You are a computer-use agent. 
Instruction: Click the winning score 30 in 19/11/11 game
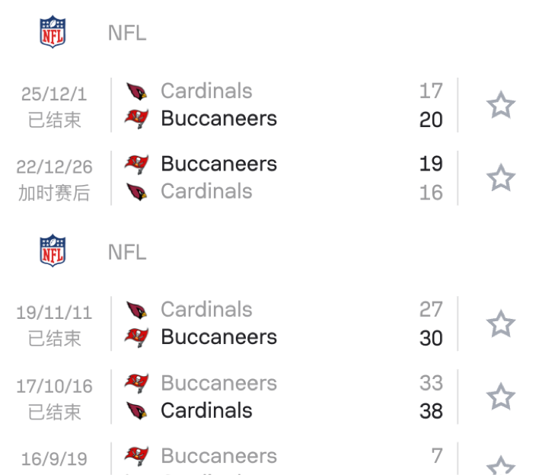point(431,338)
